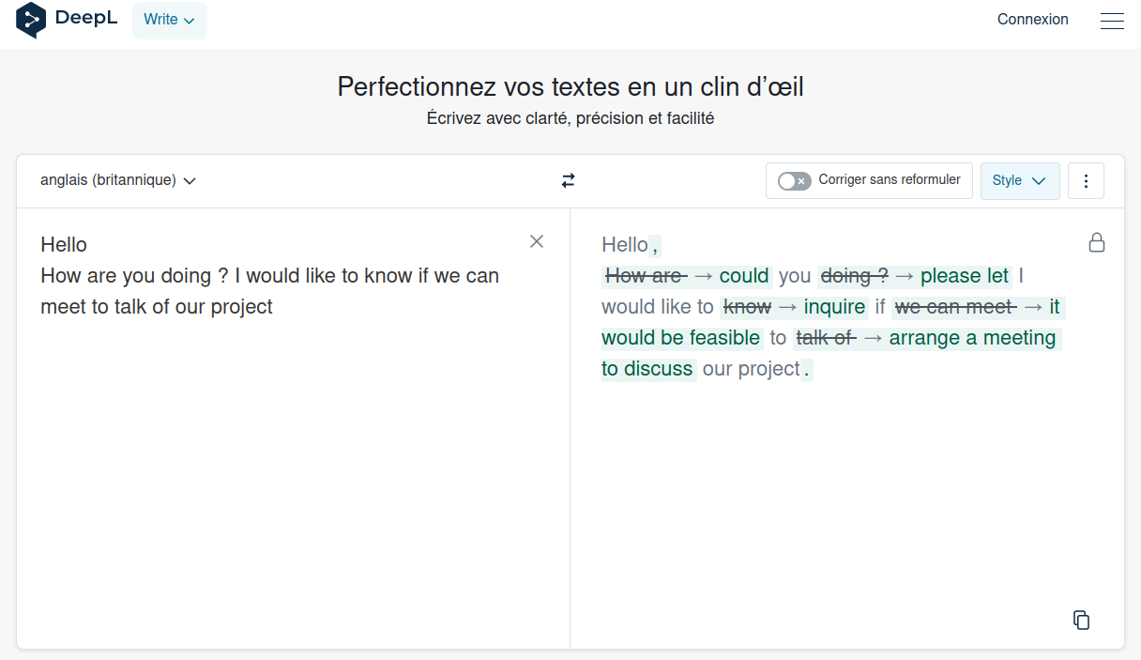This screenshot has height=660, width=1141.
Task: Click the DeepL logo icon
Action: (31, 20)
